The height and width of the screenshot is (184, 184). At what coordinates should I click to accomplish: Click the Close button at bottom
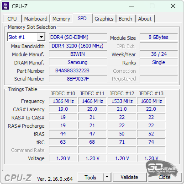coord(164,177)
